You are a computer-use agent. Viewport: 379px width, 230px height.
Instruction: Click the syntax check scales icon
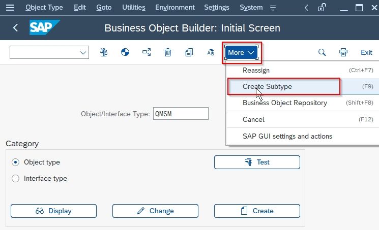104,52
